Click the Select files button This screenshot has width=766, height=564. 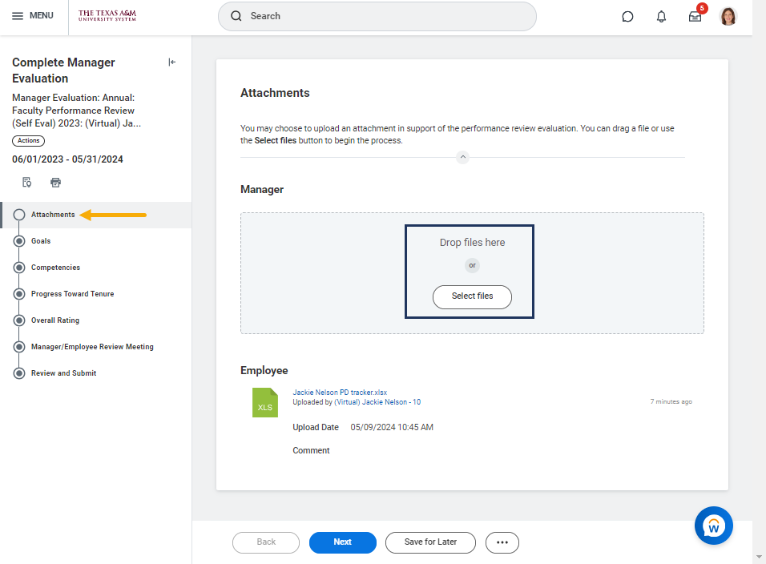[x=472, y=296]
